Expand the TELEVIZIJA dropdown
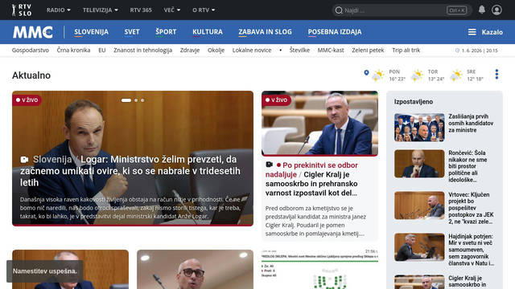This screenshot has height=289, width=515. 100,10
